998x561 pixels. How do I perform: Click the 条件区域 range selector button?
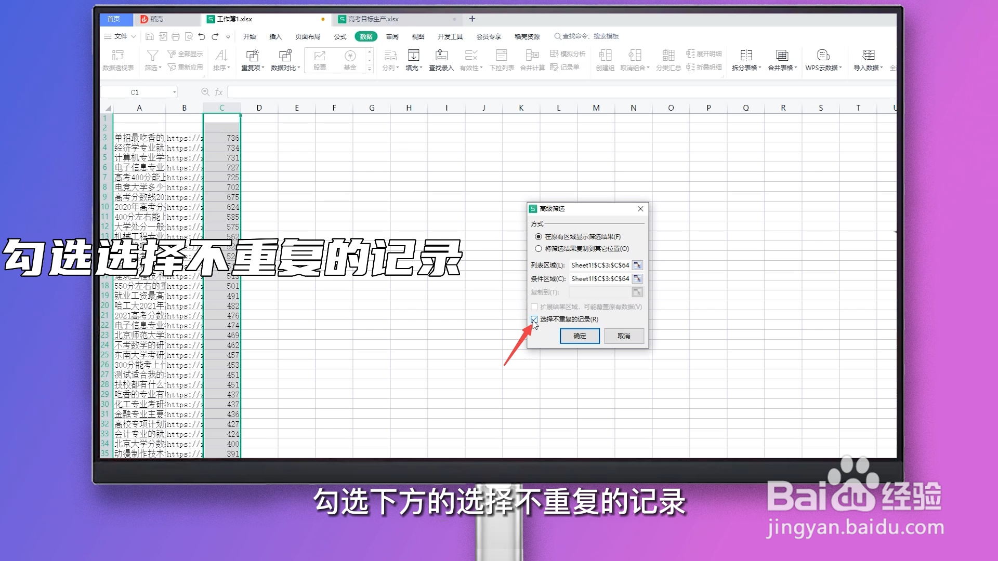(x=637, y=278)
